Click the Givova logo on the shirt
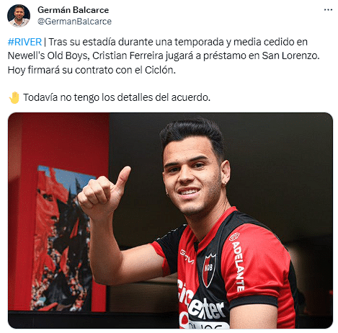The width and height of the screenshot is (338, 333). [187, 257]
